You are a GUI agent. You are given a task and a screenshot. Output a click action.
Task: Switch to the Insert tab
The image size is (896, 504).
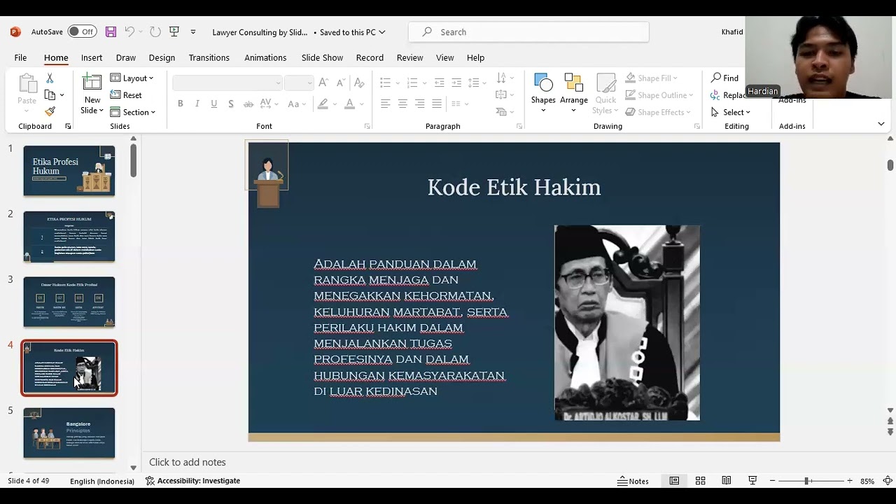pyautogui.click(x=92, y=57)
